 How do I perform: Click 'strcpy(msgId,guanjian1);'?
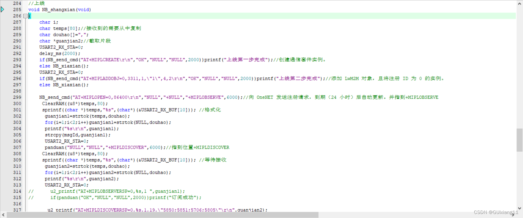tap(78, 135)
